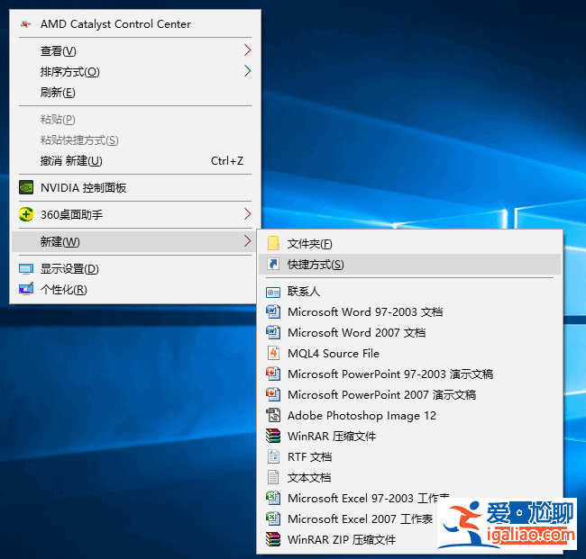Viewport: 586px width, 559px height.
Task: Click the Word 2007 document icon
Action: point(273,332)
